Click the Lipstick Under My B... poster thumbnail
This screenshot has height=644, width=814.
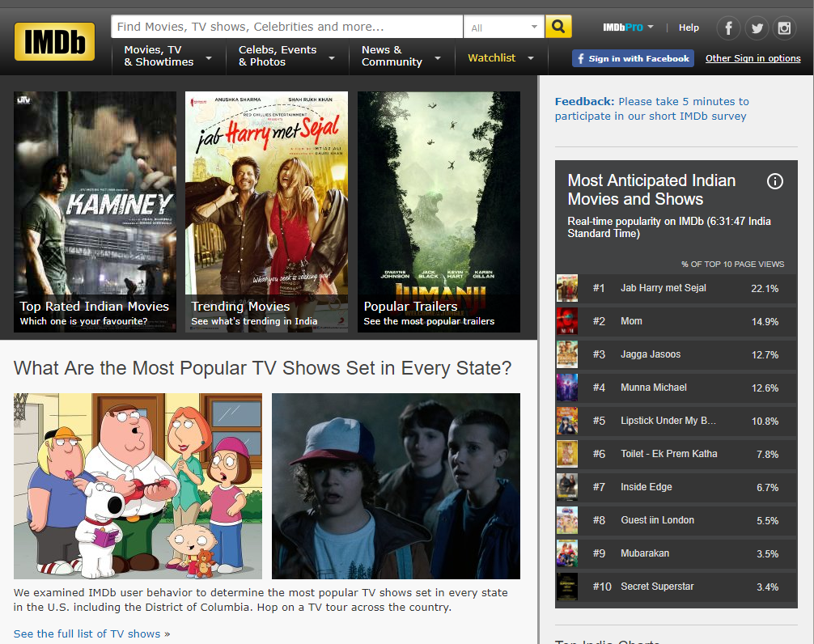567,421
